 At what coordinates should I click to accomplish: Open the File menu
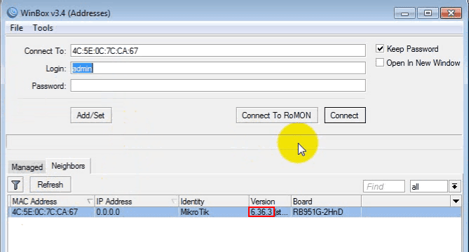point(16,28)
